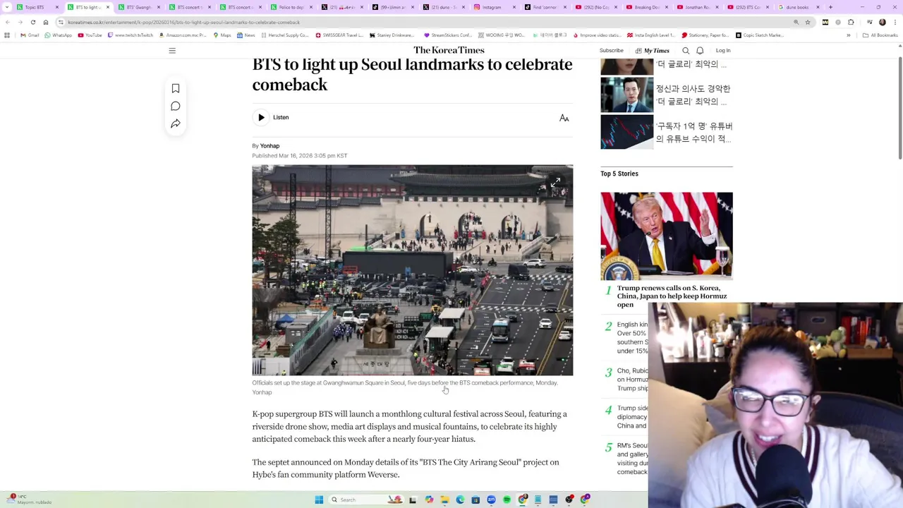903x508 pixels.
Task: Open browser extensions puzzle icon
Action: pyautogui.click(x=851, y=22)
